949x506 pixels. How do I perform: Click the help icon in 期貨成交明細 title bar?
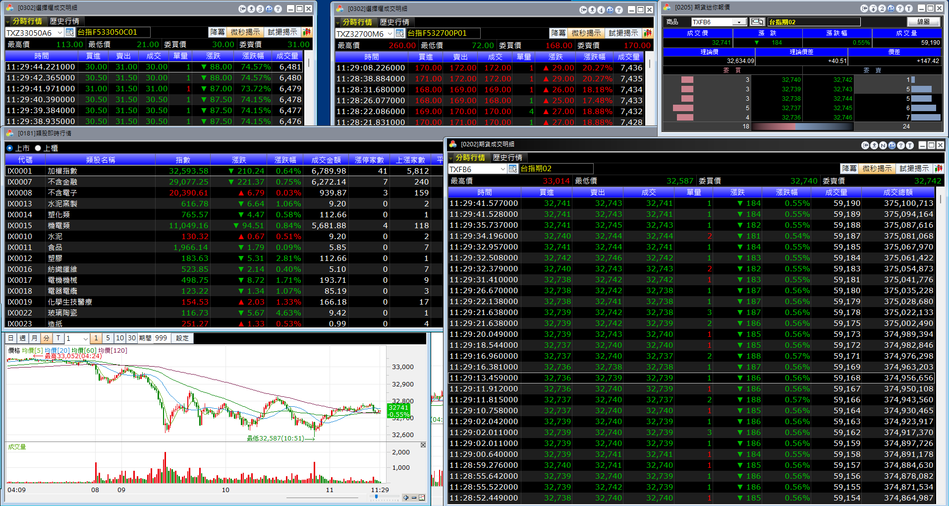900,145
